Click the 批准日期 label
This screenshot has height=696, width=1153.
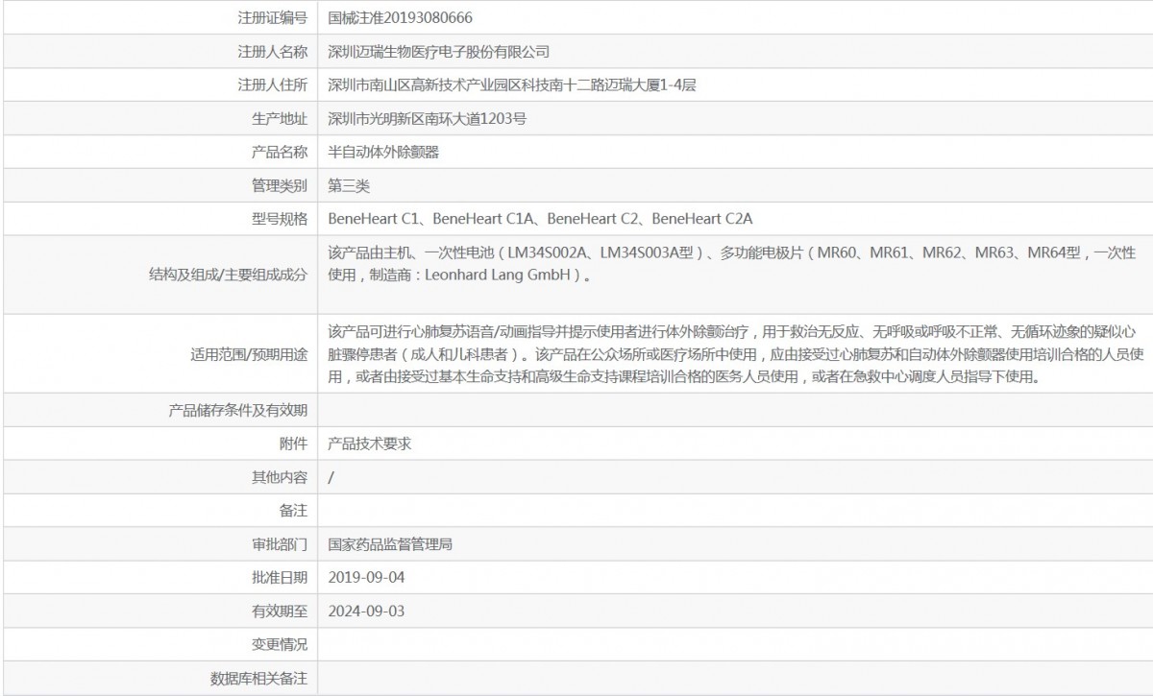[279, 577]
